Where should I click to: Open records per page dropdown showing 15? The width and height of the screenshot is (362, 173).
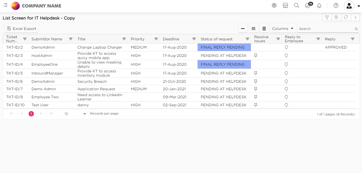click(x=75, y=114)
